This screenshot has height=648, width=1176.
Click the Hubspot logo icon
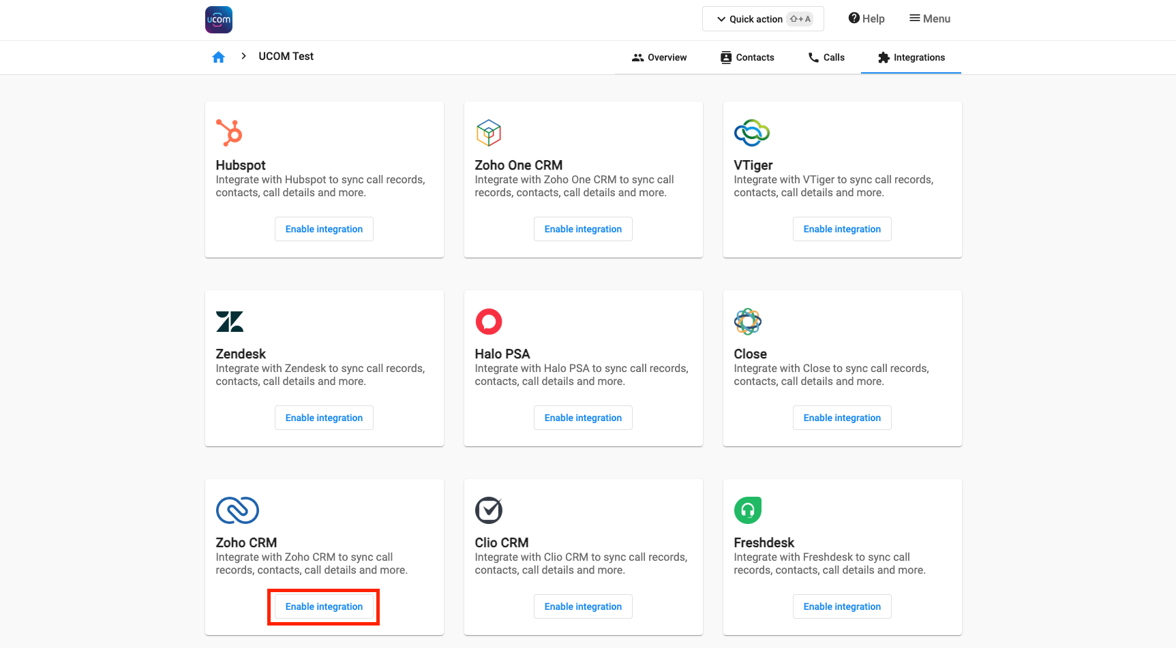click(229, 133)
